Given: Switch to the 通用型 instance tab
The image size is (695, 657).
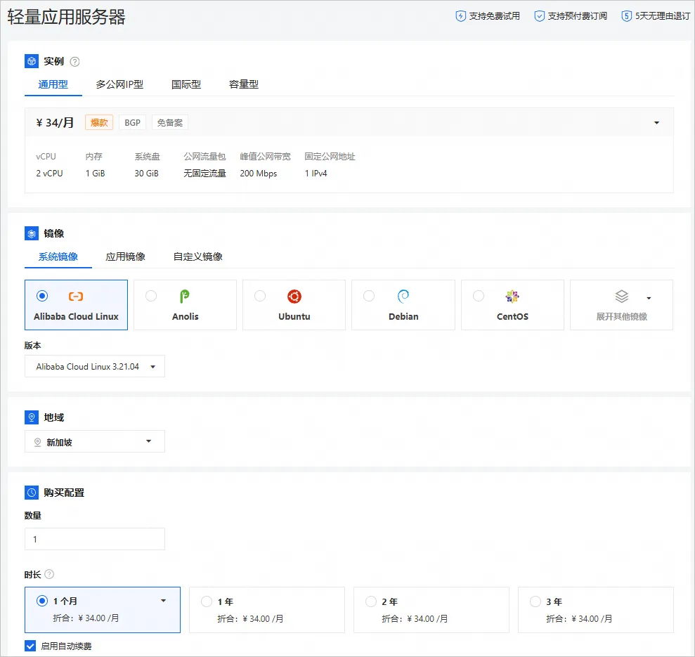Looking at the screenshot, I should click(x=53, y=84).
